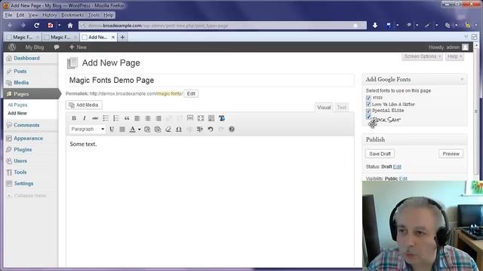
Task: Apply blockquote formatting
Action: pos(127,118)
